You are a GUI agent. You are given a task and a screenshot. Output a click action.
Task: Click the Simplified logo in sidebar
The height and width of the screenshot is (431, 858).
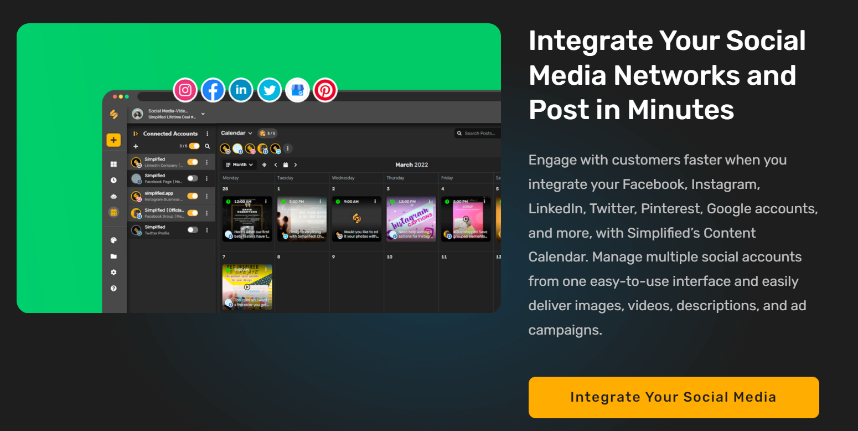pyautogui.click(x=113, y=114)
